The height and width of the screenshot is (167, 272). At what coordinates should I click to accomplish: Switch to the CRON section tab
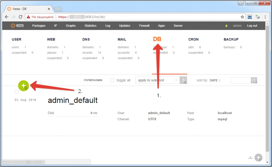click(x=193, y=39)
